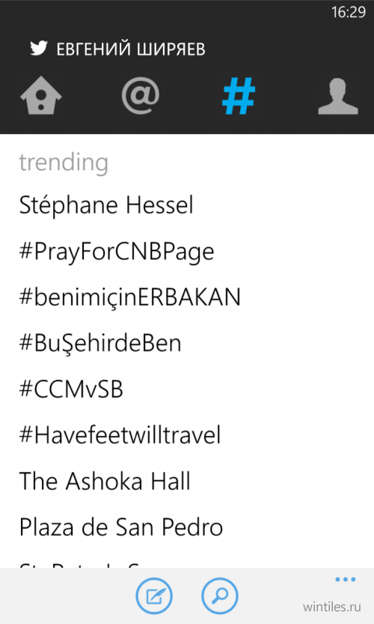Tap the 16:29 status bar clock
The height and width of the screenshot is (624, 374).
pyautogui.click(x=349, y=12)
